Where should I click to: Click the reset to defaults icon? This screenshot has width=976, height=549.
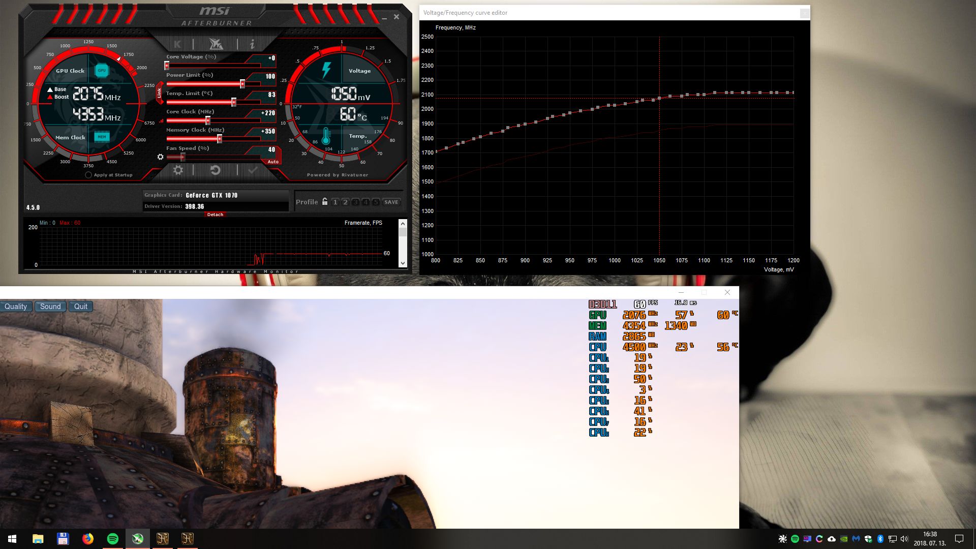tap(215, 170)
